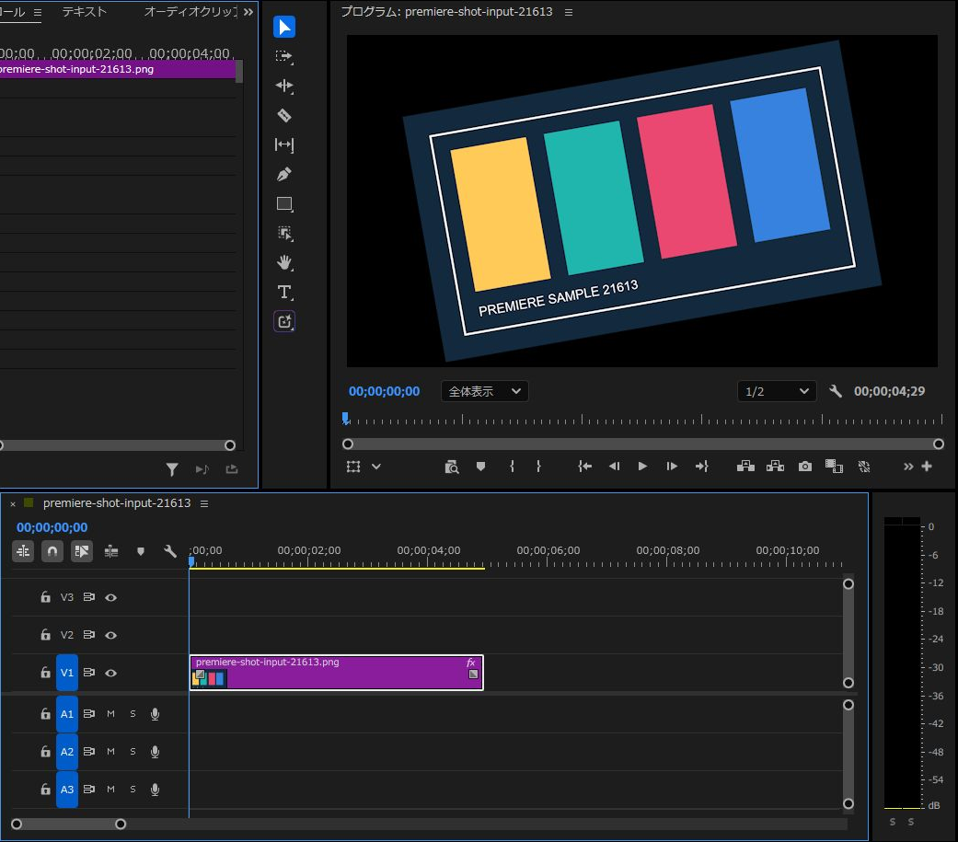The height and width of the screenshot is (842, 958).
Task: Toggle lock on track V1
Action: coord(45,673)
